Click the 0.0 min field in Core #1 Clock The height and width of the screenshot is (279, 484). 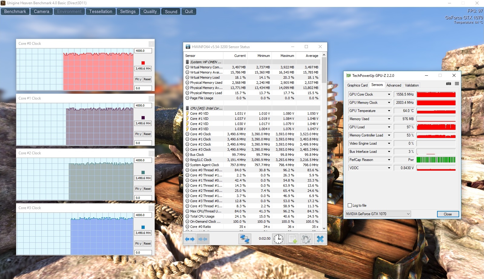point(143,143)
